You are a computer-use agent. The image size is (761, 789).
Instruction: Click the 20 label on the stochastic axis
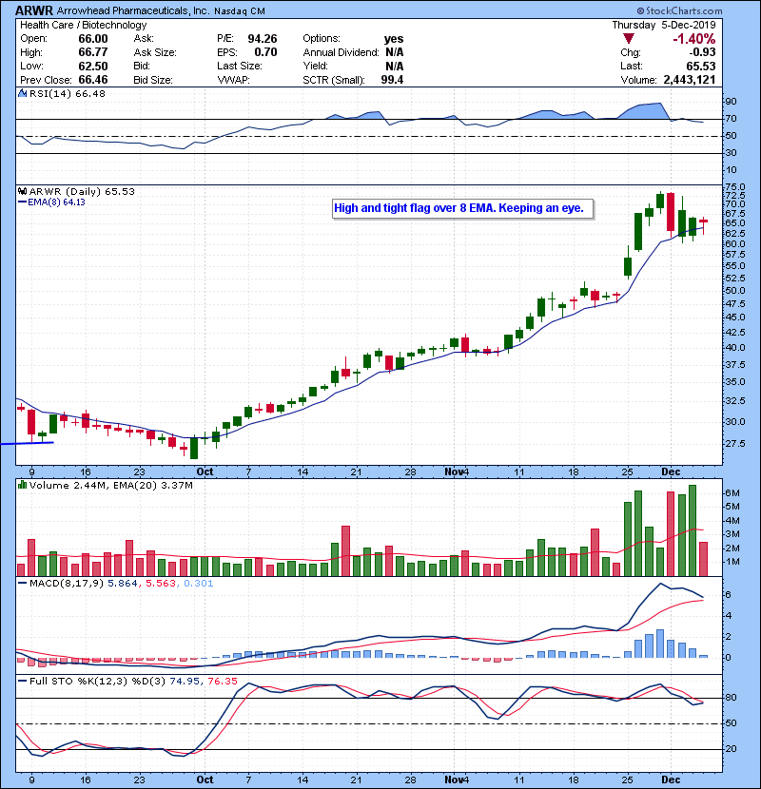[x=731, y=749]
